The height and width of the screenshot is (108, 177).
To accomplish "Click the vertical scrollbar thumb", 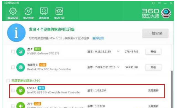I will (x=172, y=89).
